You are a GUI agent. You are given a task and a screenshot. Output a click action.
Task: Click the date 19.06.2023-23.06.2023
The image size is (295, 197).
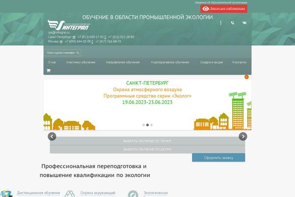147,102
